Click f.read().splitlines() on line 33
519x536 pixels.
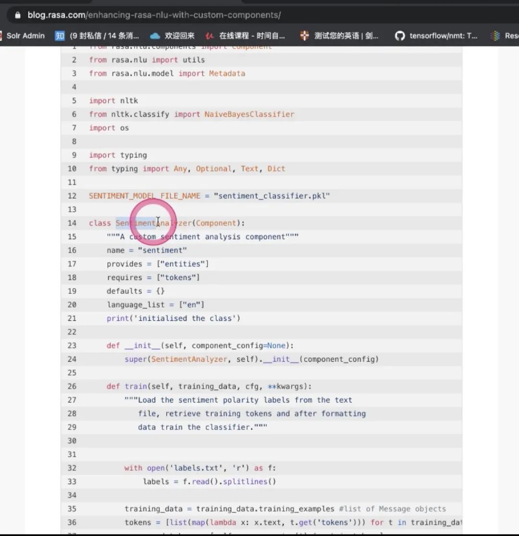(x=229, y=482)
